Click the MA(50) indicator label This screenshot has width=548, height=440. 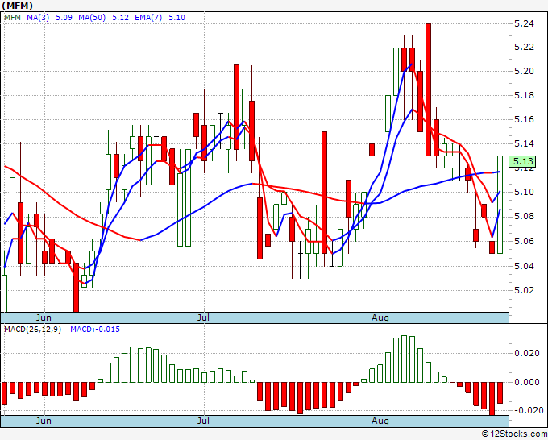[92, 18]
